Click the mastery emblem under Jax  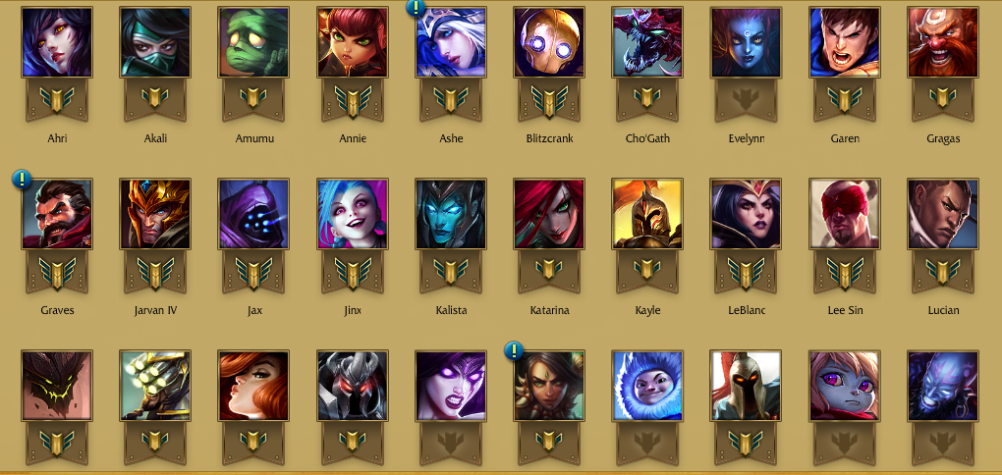pos(253,272)
